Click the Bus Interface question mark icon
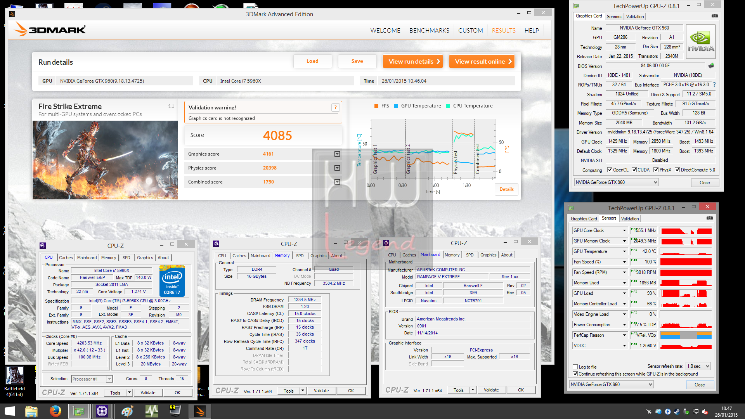Viewport: 745px width, 419px height. (714, 85)
